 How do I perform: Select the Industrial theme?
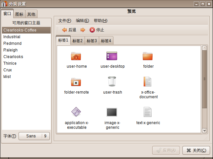(x=26, y=37)
